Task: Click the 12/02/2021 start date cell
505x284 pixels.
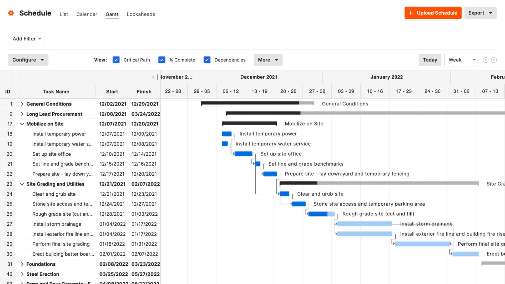Action: tap(113, 104)
